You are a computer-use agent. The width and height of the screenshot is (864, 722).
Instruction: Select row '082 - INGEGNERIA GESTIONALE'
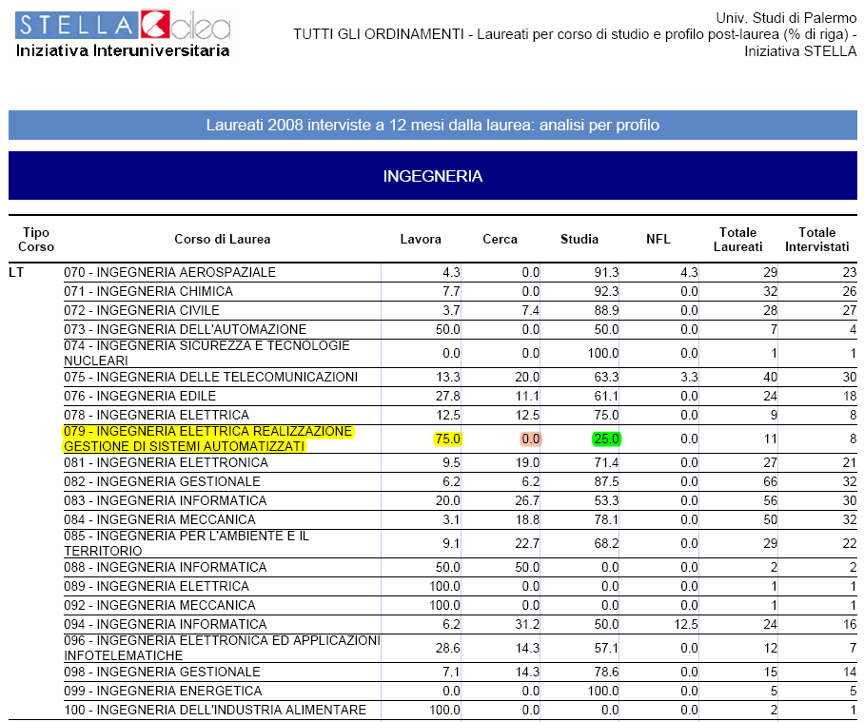click(461, 482)
